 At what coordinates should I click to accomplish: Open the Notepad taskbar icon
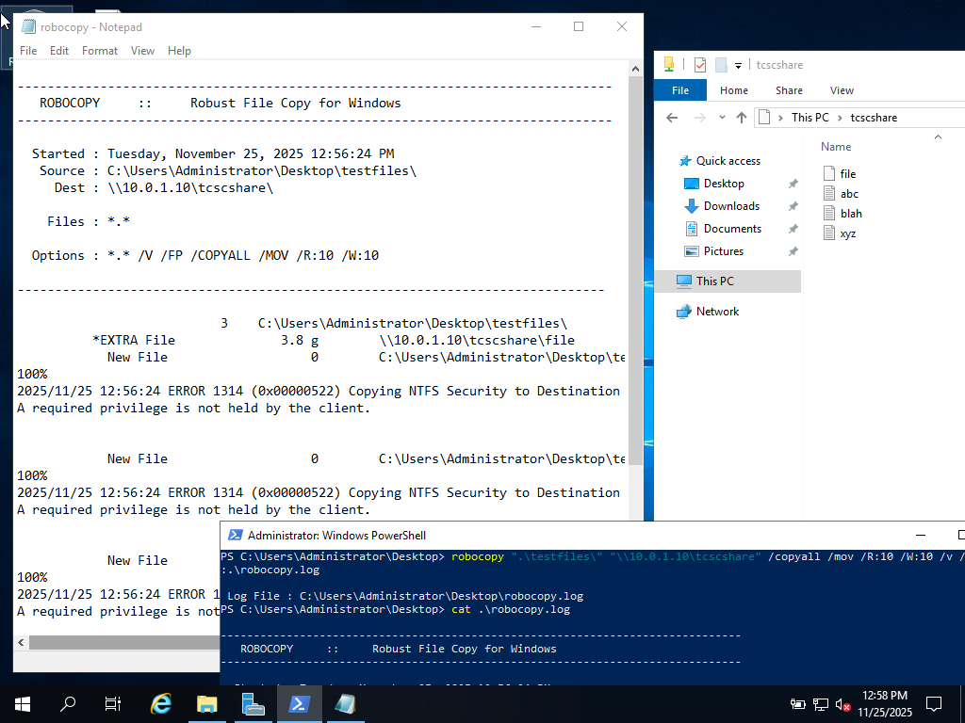[x=345, y=703]
